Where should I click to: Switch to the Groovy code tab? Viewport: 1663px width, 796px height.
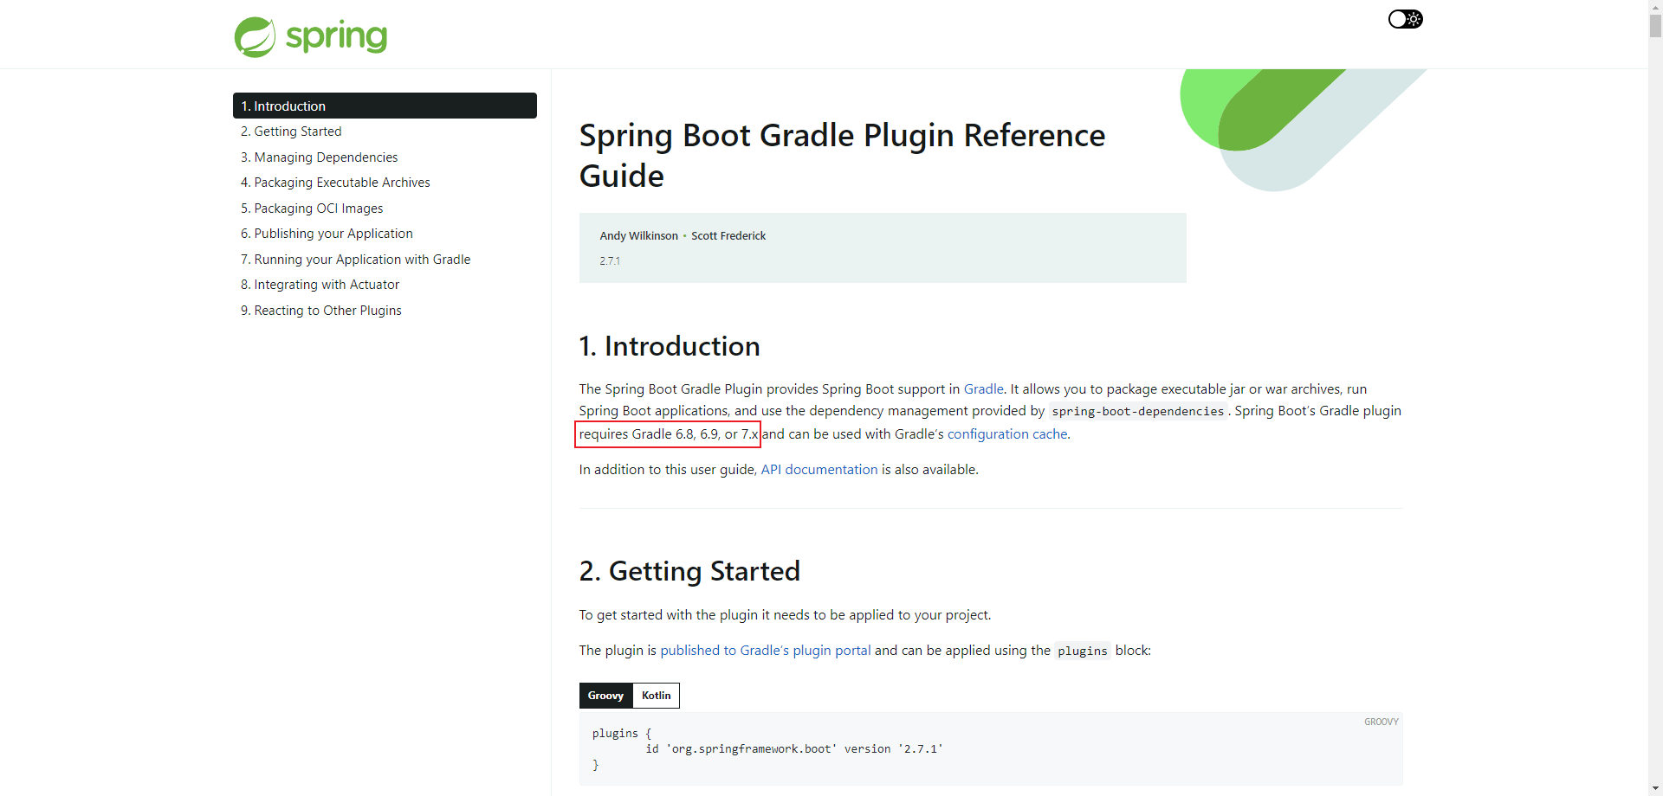click(605, 696)
